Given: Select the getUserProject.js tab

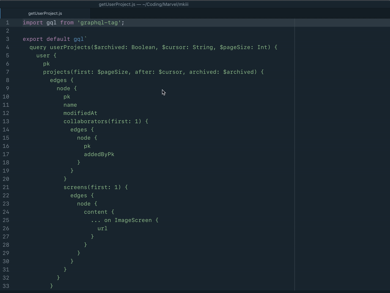Looking at the screenshot, I should click(x=44, y=13).
